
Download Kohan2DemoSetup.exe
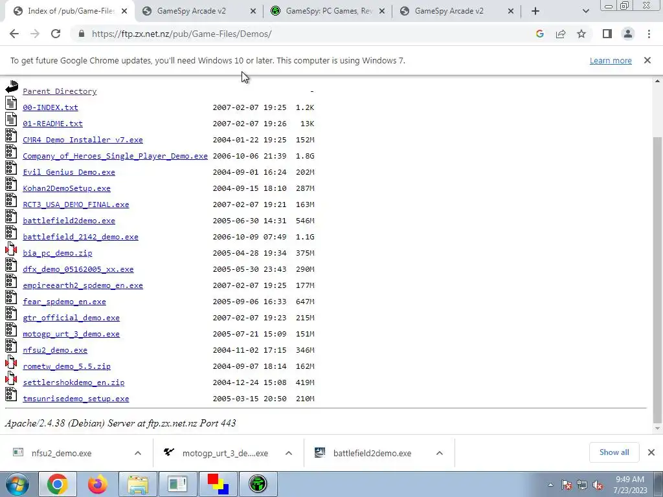67,188
